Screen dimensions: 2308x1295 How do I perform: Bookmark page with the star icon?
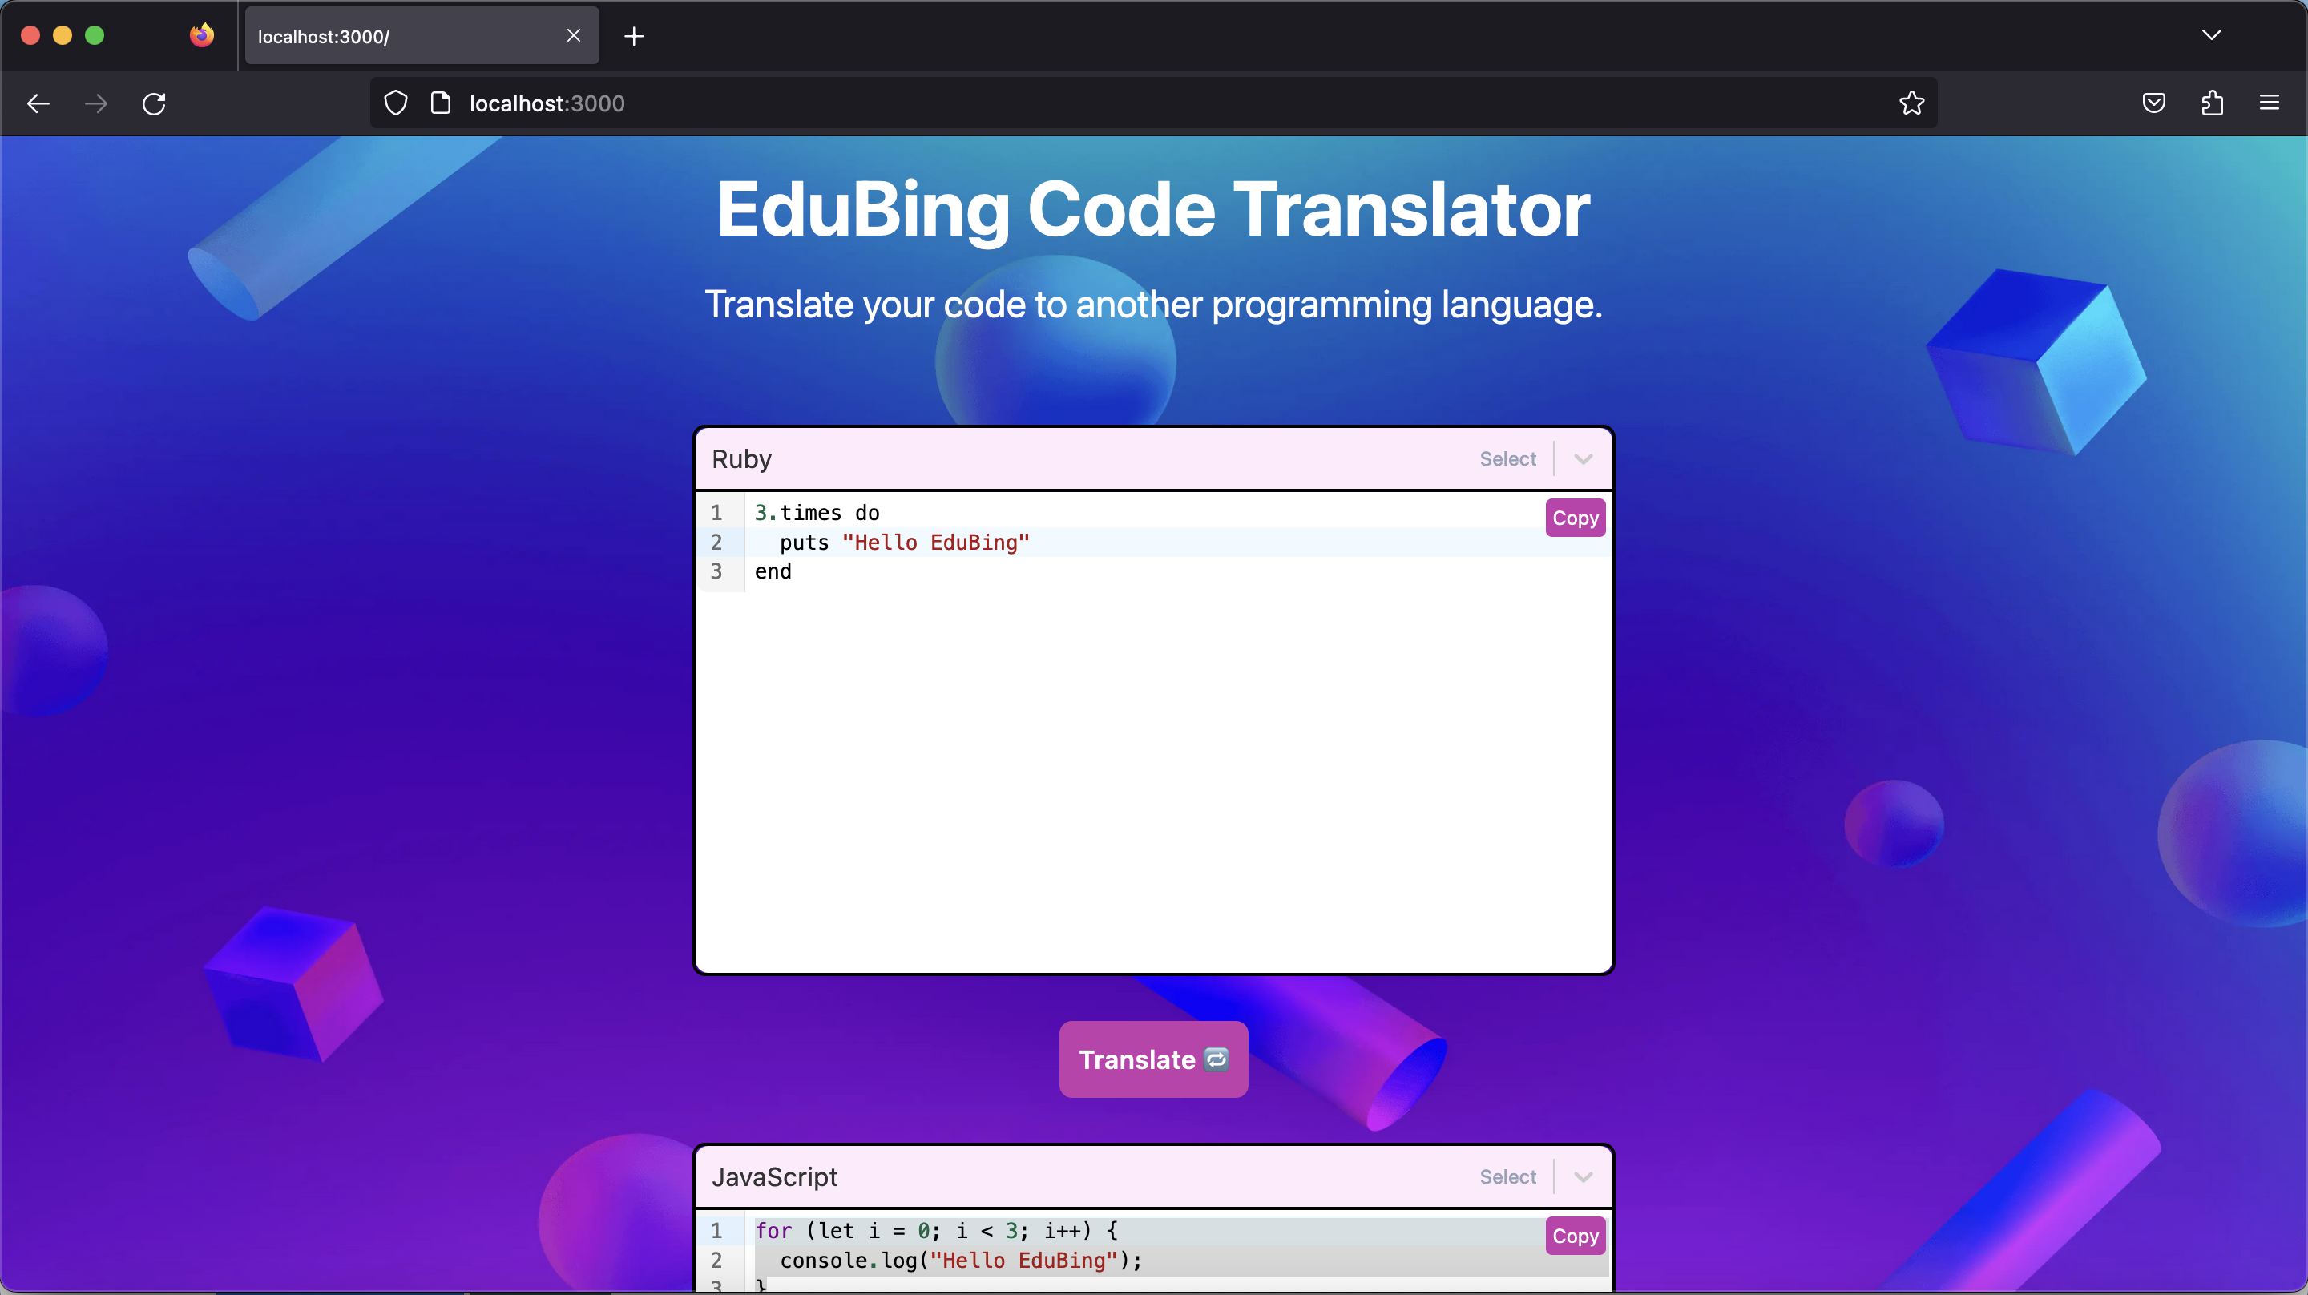point(1911,103)
